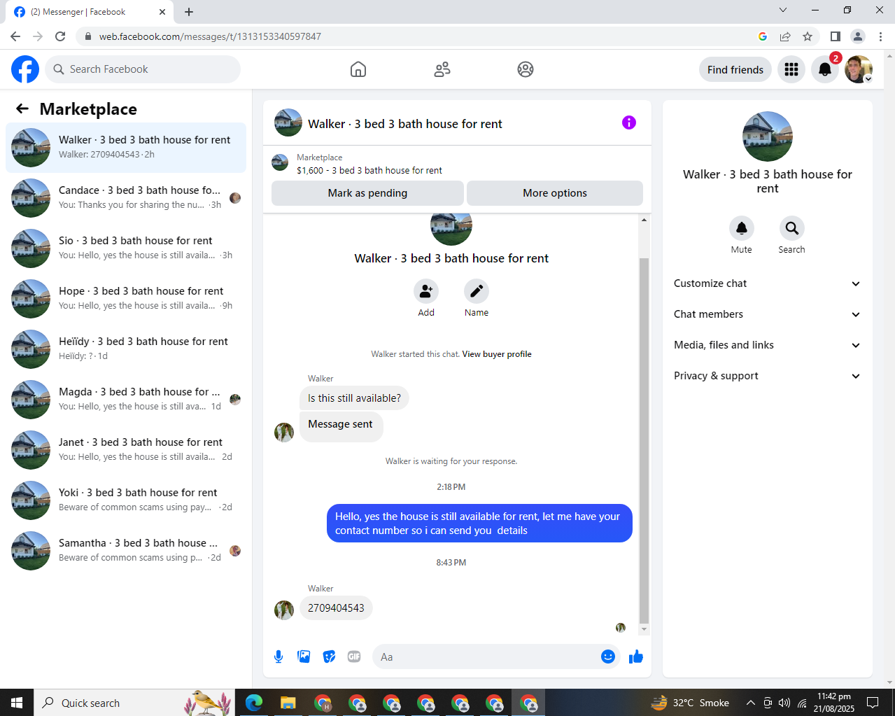Go back with the Marketplace back arrow
The width and height of the screenshot is (895, 716).
pos(22,108)
